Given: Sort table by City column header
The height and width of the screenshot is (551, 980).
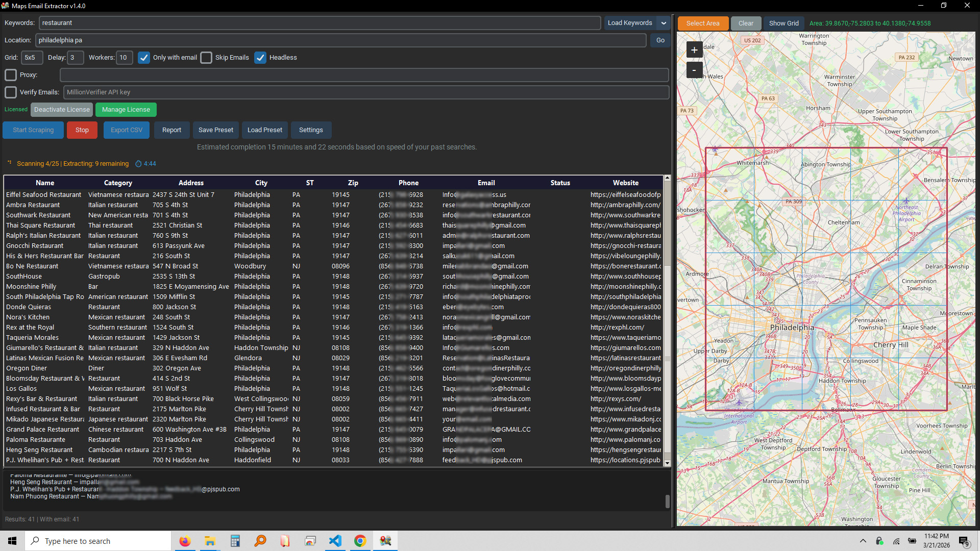Looking at the screenshot, I should tap(261, 183).
